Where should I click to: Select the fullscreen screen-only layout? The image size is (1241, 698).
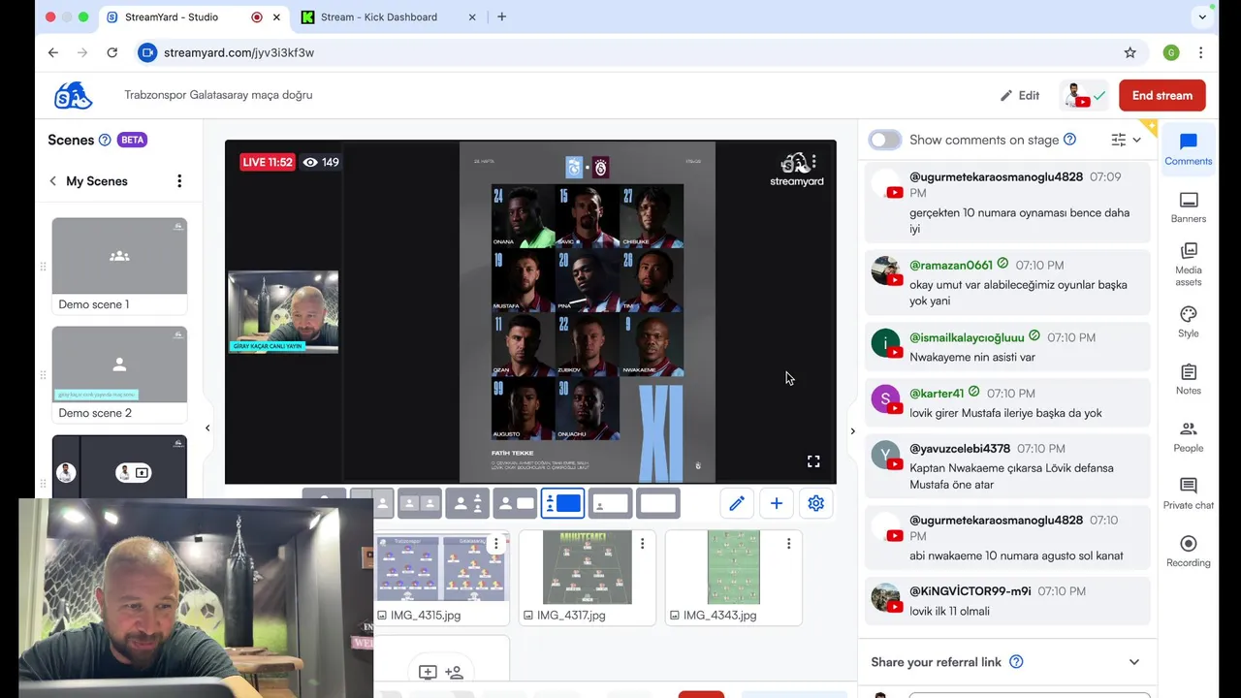657,503
